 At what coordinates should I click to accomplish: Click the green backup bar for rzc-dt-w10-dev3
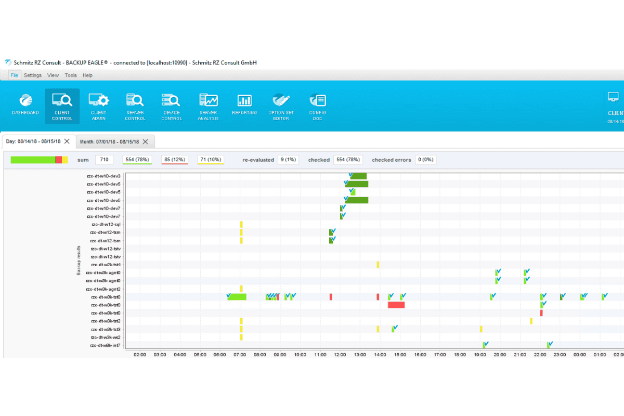click(358, 176)
